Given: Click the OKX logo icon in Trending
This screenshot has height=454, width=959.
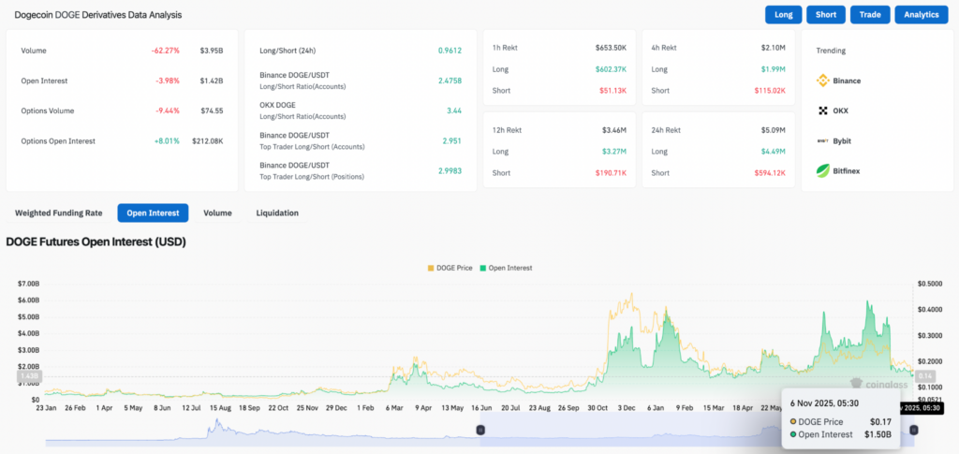Looking at the screenshot, I should [823, 110].
